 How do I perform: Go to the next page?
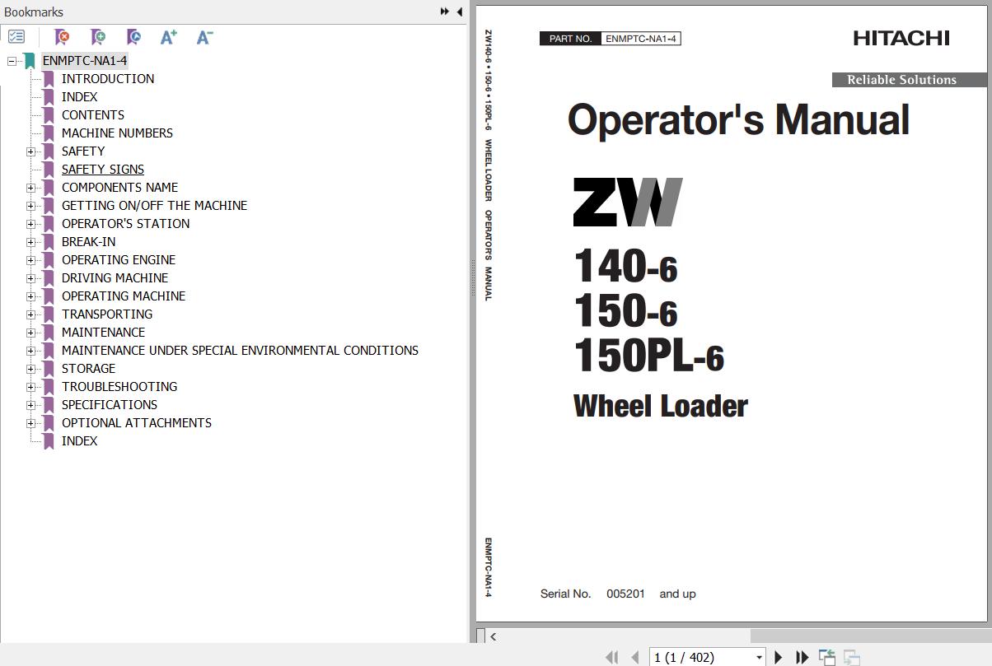tap(779, 657)
